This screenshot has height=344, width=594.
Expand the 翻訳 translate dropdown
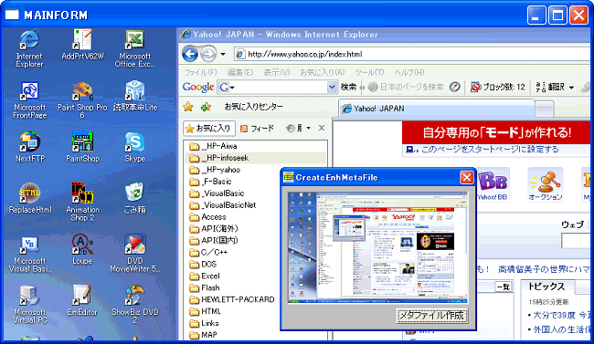[x=572, y=88]
